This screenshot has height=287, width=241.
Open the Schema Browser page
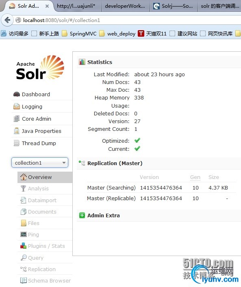pos(49,280)
